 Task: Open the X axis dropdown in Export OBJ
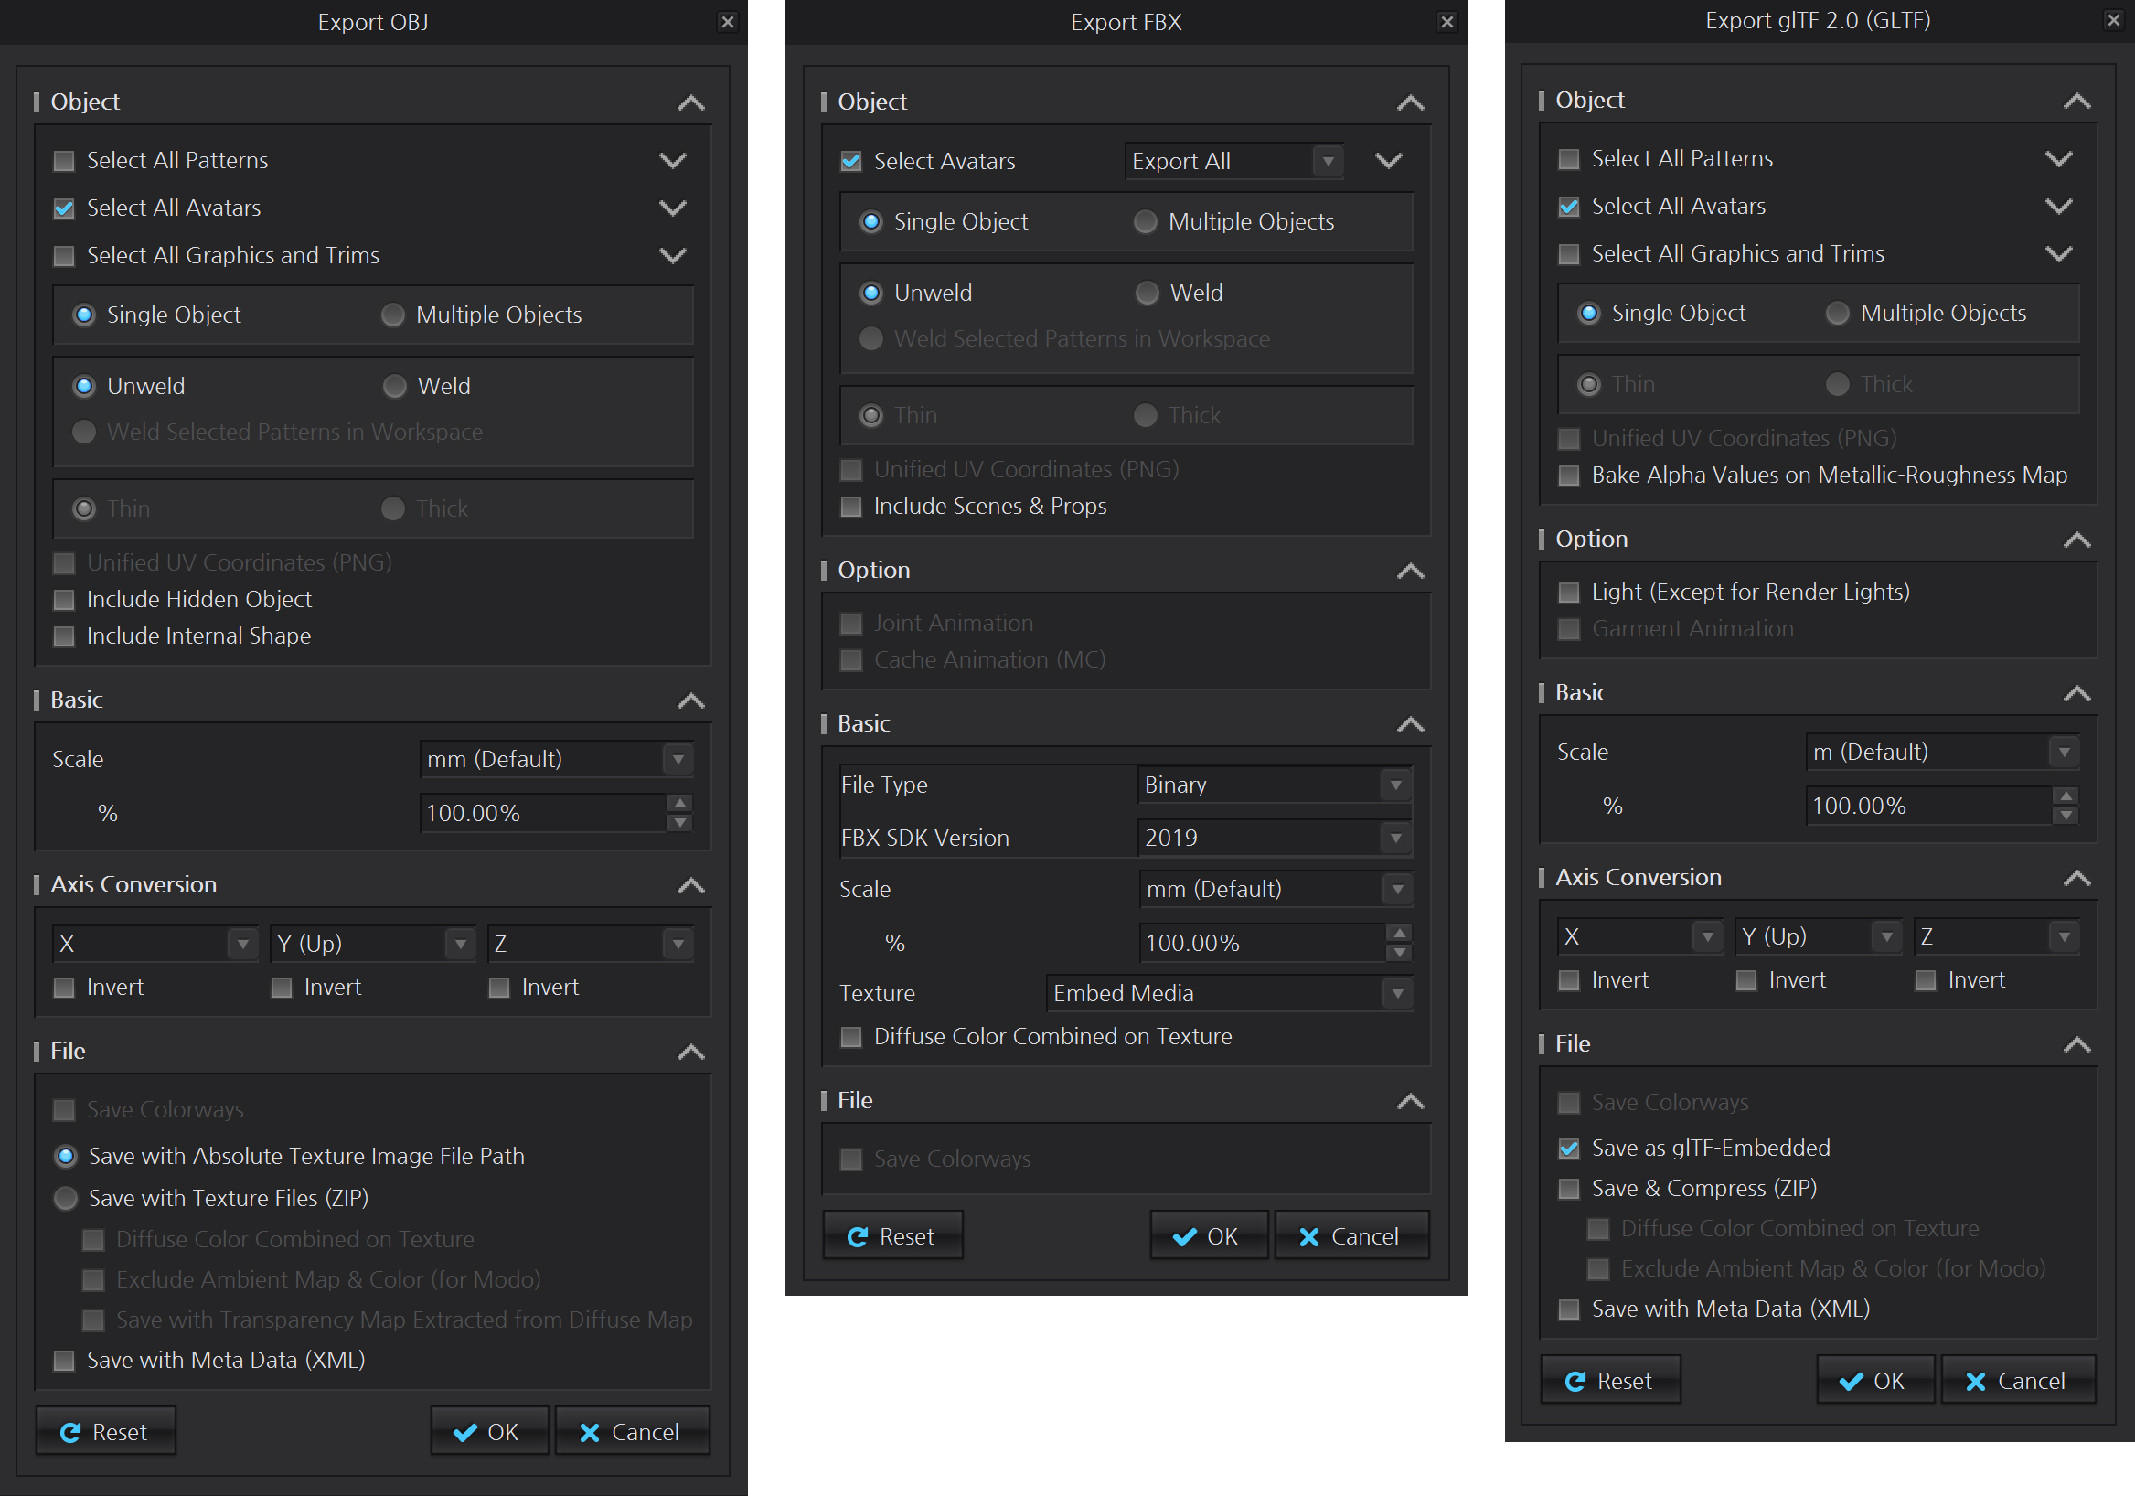pos(155,944)
